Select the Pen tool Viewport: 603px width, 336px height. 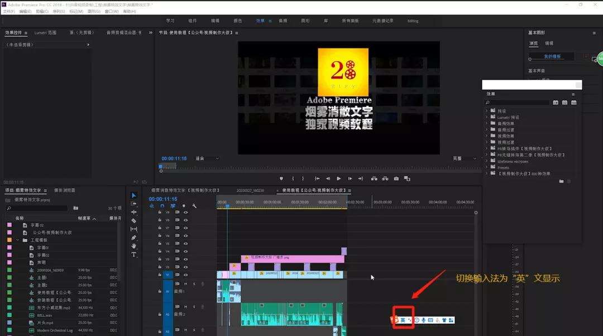click(x=134, y=238)
